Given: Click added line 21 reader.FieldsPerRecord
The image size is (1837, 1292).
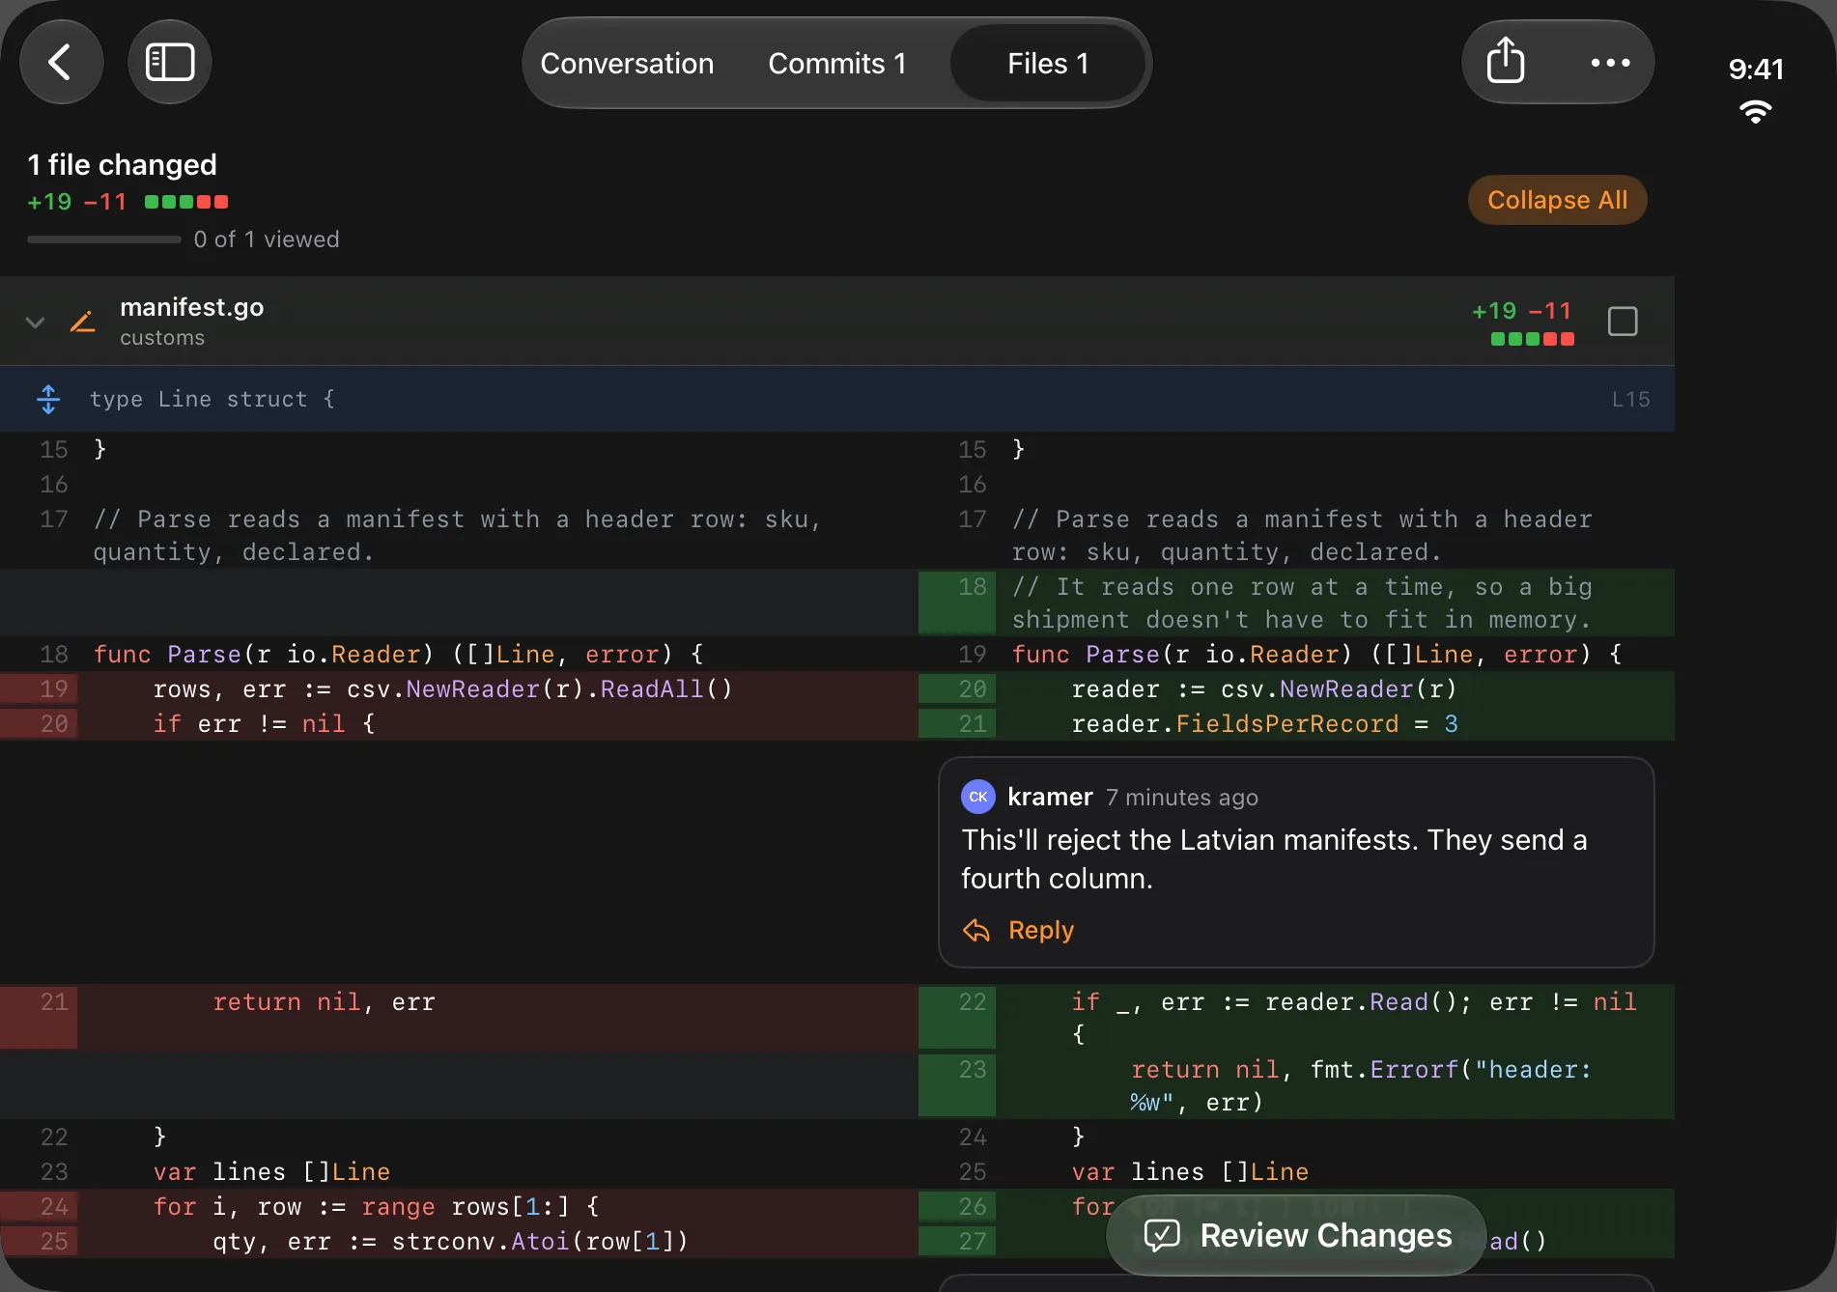Looking at the screenshot, I should tap(1296, 723).
